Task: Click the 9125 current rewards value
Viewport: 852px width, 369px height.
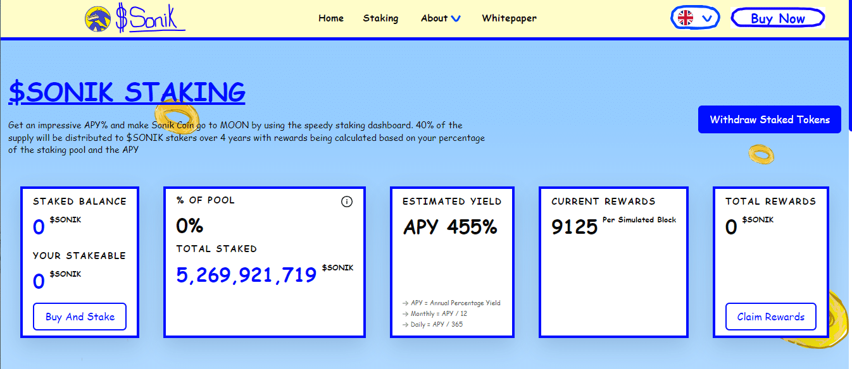Action: pos(574,227)
